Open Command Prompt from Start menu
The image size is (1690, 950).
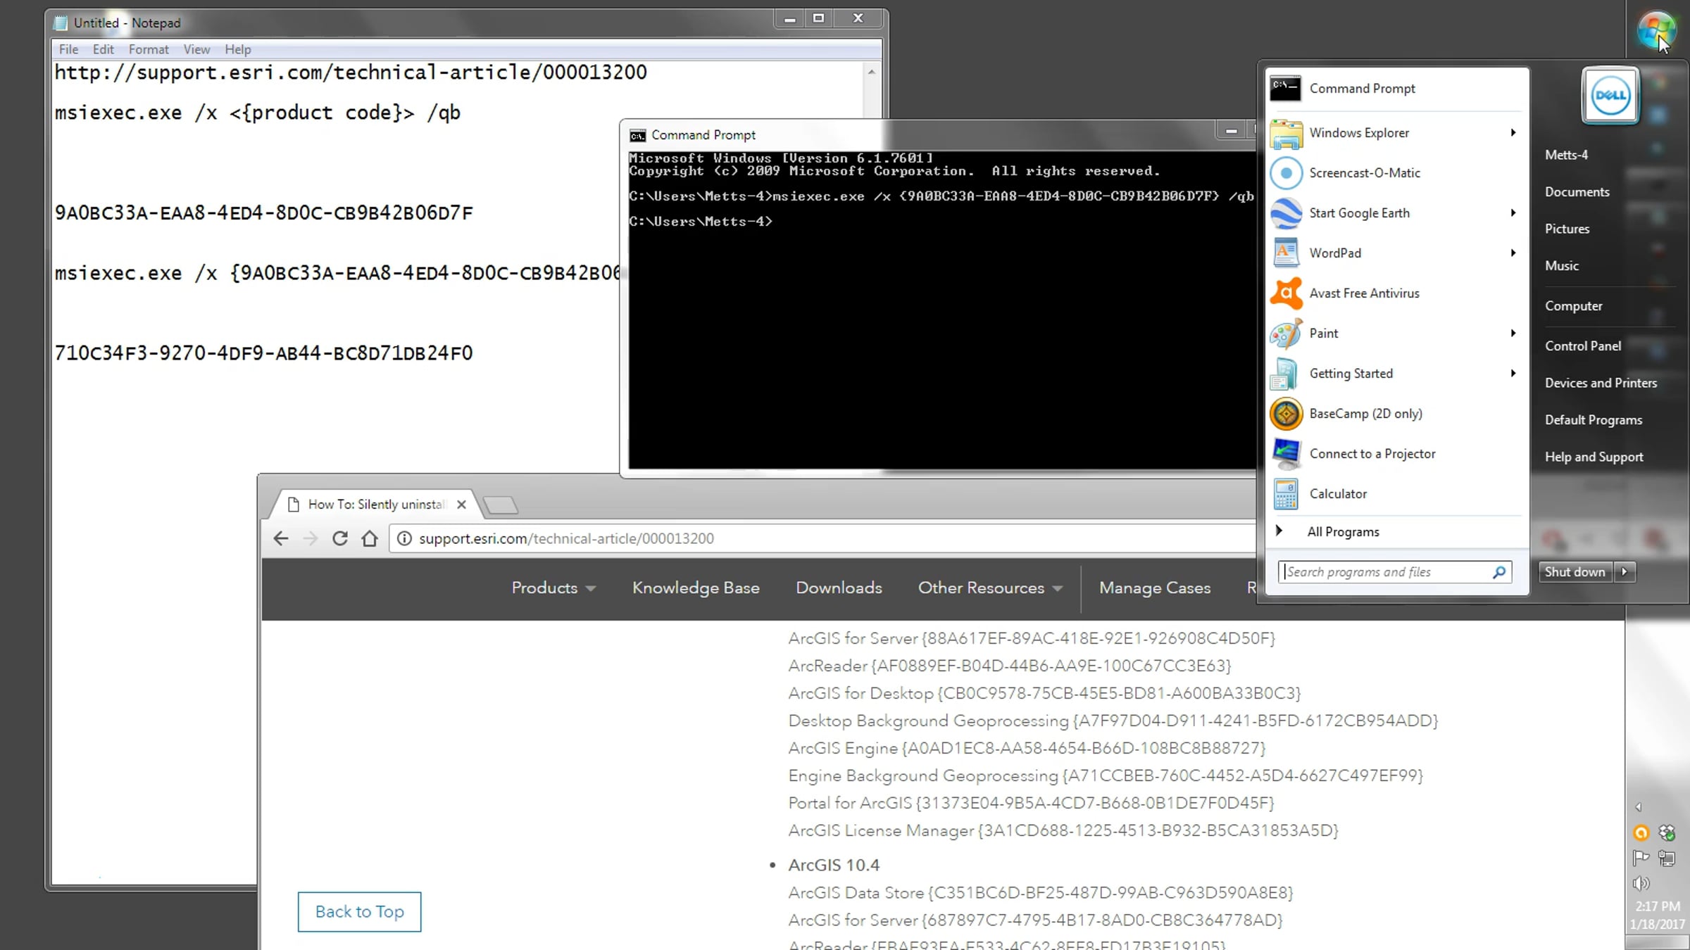1361,89
